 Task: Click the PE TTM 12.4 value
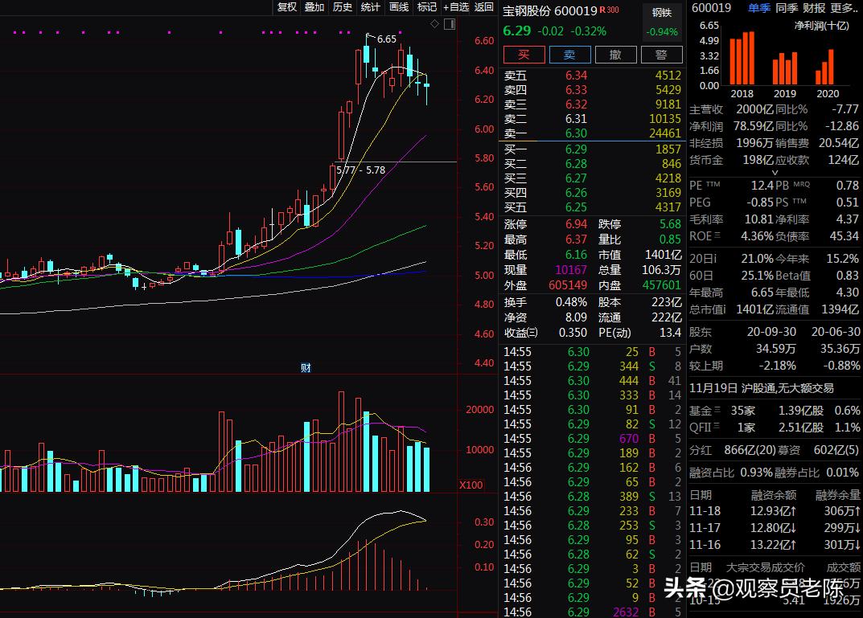click(x=762, y=186)
